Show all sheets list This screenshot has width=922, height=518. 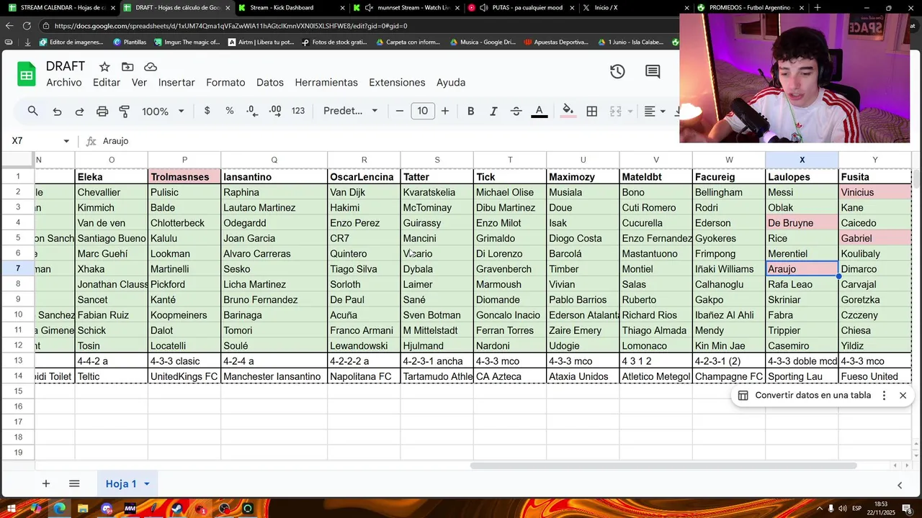click(74, 483)
